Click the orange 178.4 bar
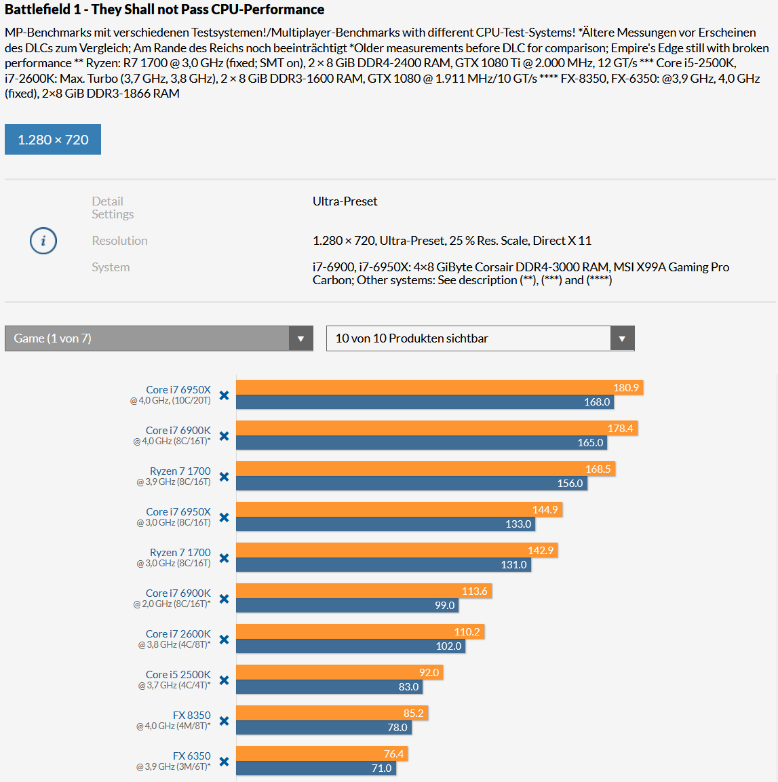Screen dimensions: 778x782 (x=437, y=428)
